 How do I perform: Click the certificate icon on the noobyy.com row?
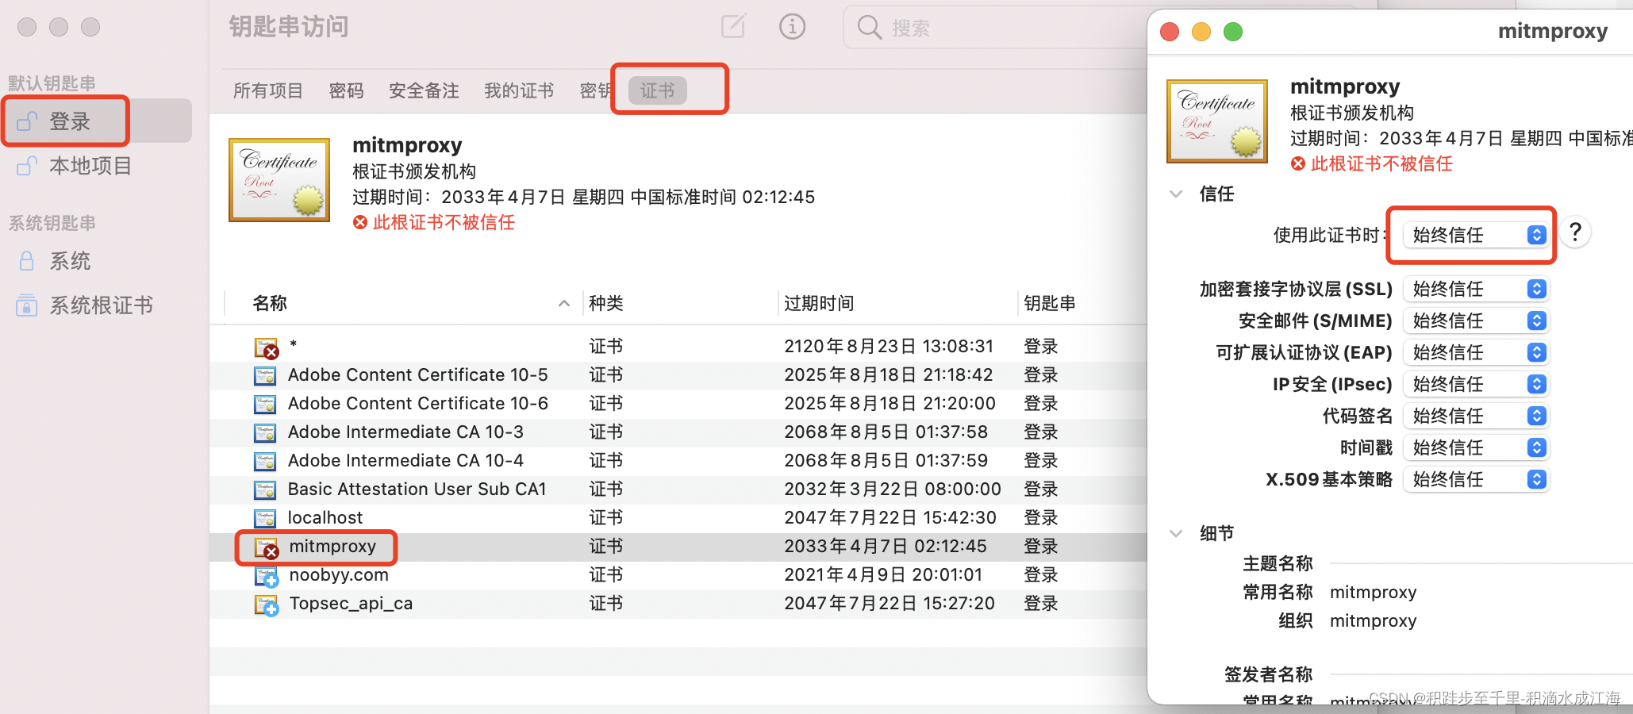(265, 575)
